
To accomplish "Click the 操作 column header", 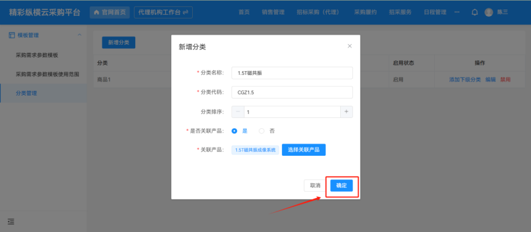I will click(x=480, y=63).
